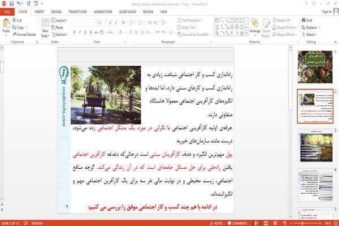Switch to the VIEW tab
The height and width of the screenshot is (226, 339).
tap(163, 12)
